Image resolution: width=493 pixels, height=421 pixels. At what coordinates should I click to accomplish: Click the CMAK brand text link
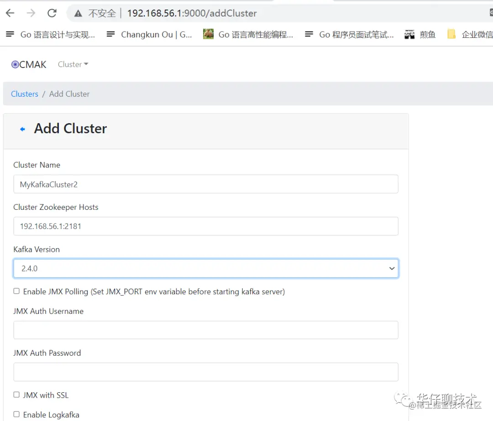[x=33, y=64]
